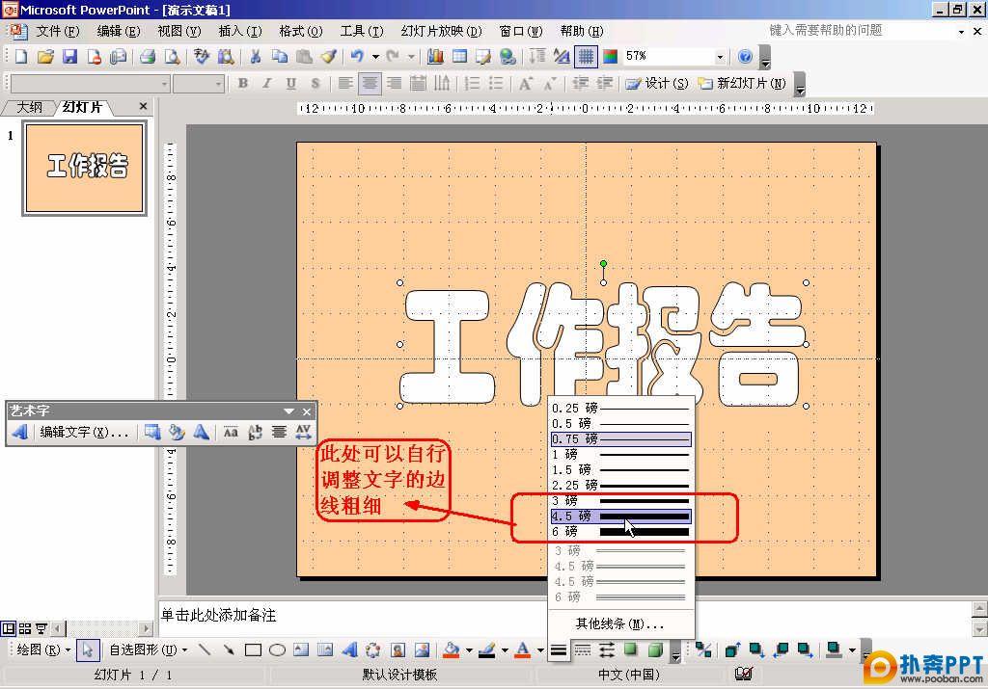Toggle bold formatting

pos(242,83)
